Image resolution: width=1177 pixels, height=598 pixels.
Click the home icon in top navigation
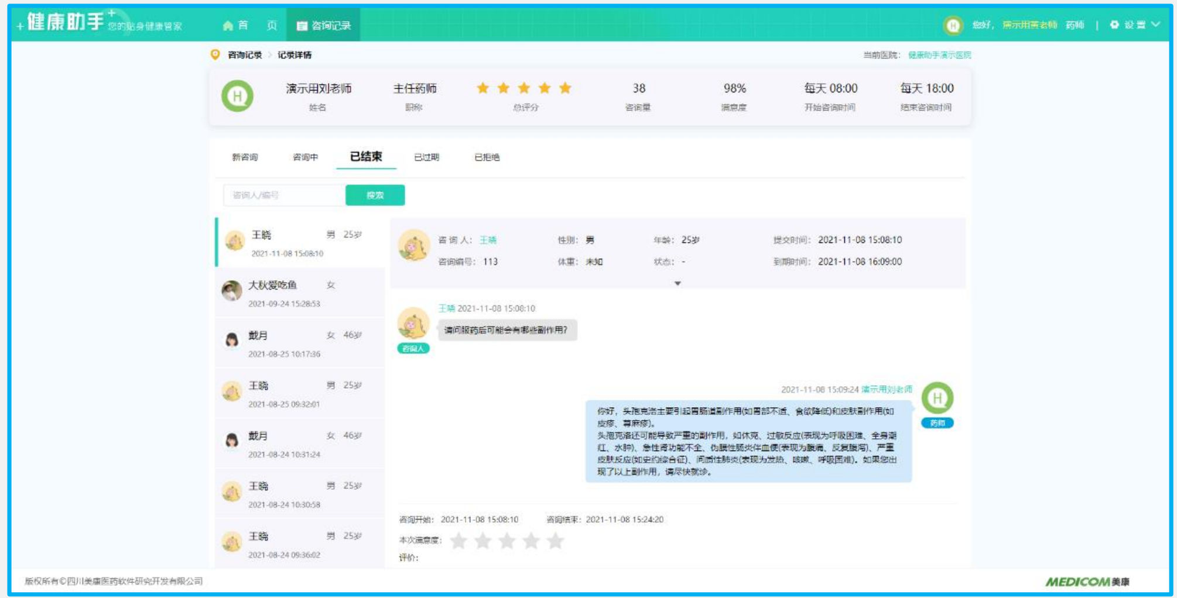pyautogui.click(x=228, y=25)
